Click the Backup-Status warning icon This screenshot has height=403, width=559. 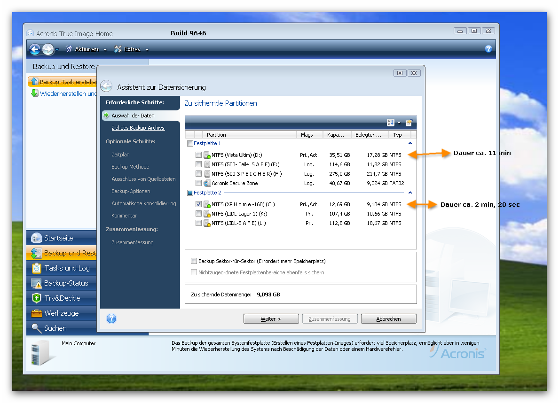(x=36, y=283)
